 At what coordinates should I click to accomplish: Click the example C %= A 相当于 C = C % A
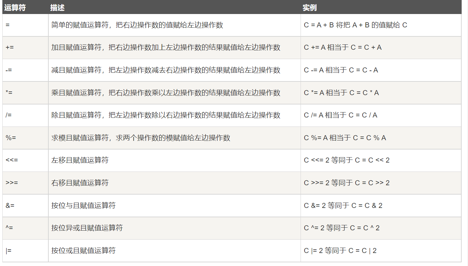coord(345,138)
